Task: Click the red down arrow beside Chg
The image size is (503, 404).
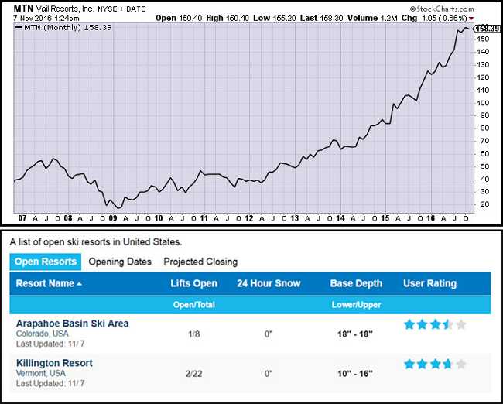Action: pos(494,16)
